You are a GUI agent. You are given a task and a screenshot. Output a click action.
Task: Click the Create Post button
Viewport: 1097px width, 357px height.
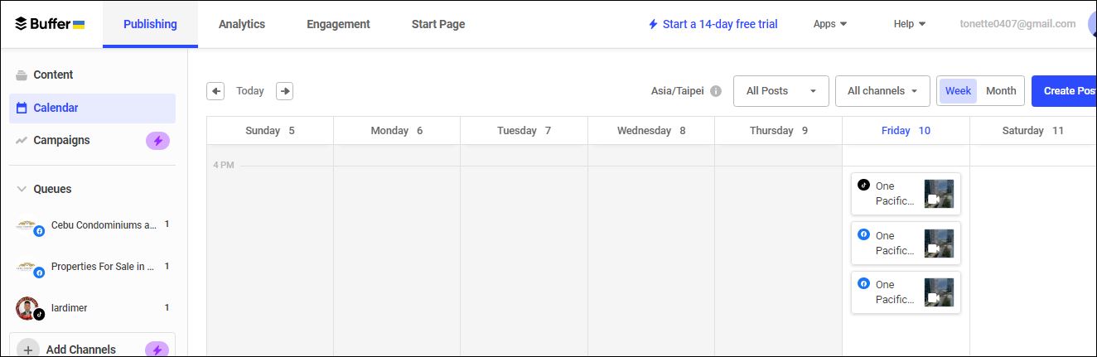pos(1068,91)
